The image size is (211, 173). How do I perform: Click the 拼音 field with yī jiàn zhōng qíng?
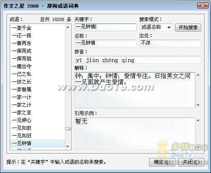tap(138, 60)
